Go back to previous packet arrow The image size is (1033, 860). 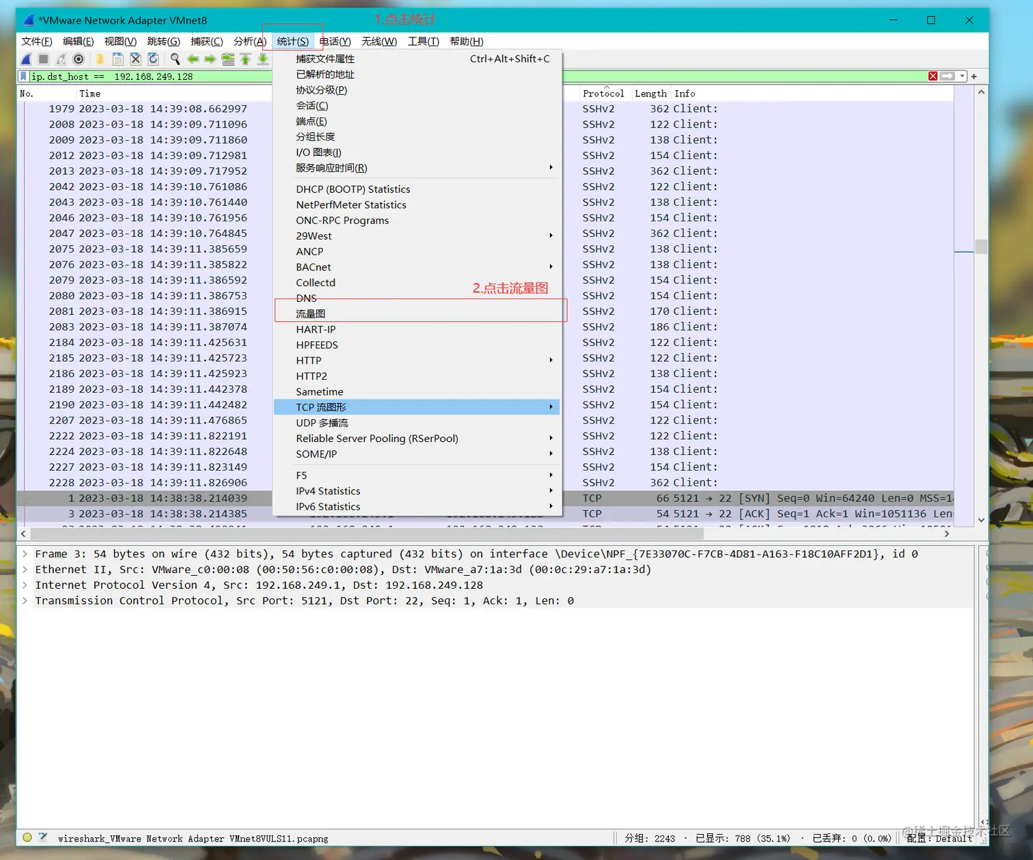tap(193, 59)
